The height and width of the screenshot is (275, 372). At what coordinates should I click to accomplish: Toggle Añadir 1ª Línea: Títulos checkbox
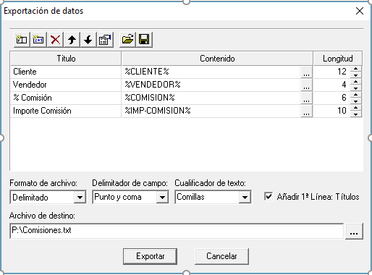(x=269, y=196)
